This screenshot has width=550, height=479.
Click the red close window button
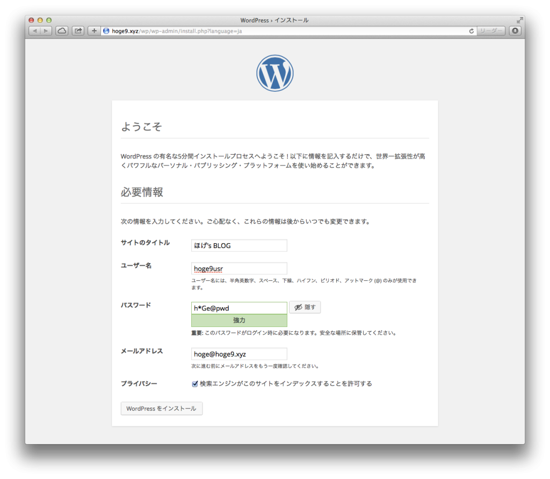click(31, 20)
